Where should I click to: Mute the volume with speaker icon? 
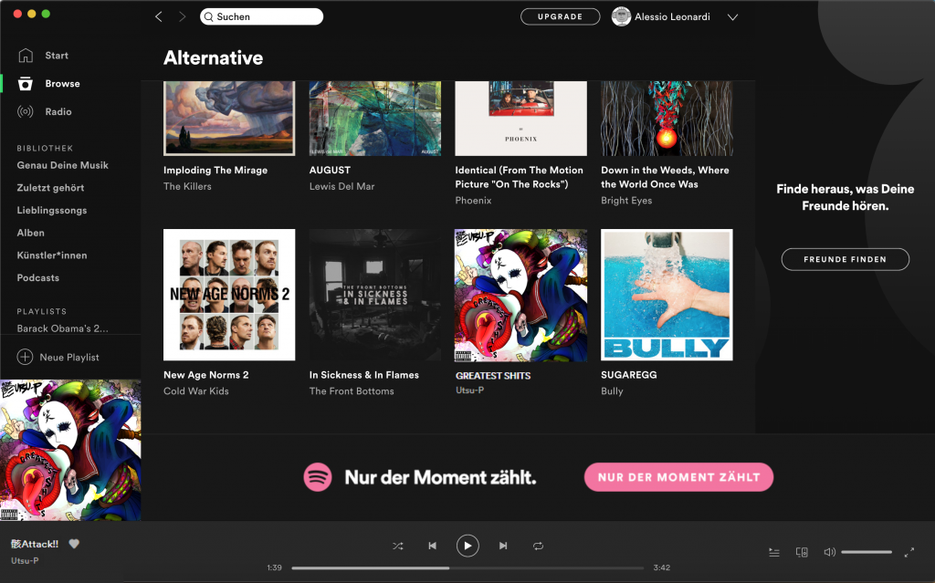[829, 552]
